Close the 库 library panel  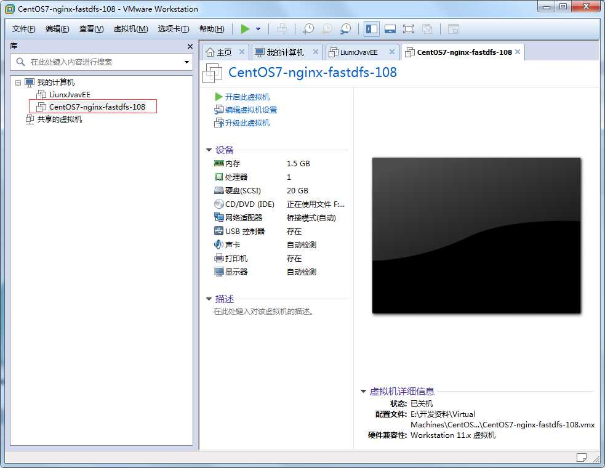point(190,46)
